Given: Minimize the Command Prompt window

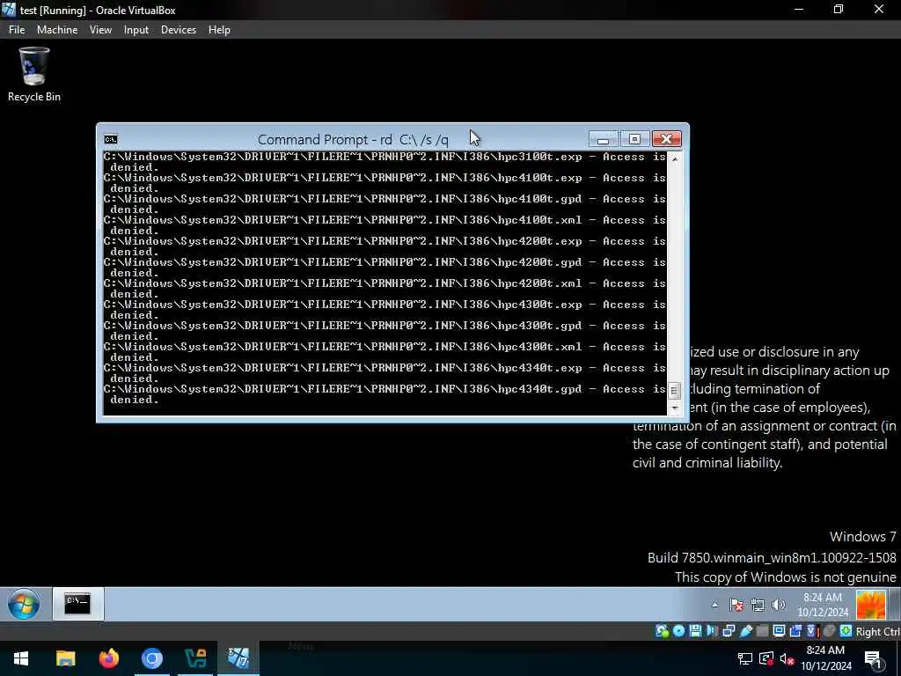Looking at the screenshot, I should click(603, 139).
